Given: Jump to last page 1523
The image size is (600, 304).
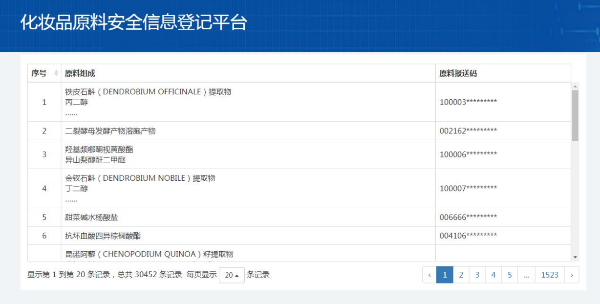Looking at the screenshot, I should 550,275.
